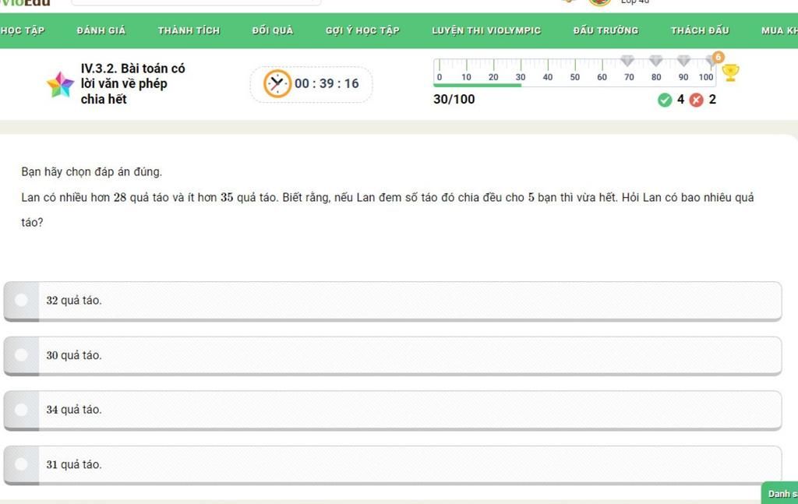Click the 30/100 score text
Image resolution: width=798 pixels, height=504 pixels.
coord(454,99)
